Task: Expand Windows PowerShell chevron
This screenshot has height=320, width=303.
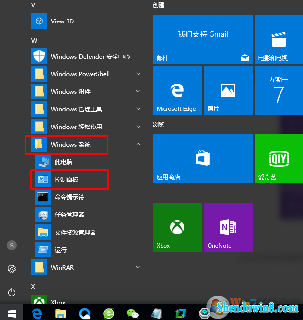Action: click(138, 74)
